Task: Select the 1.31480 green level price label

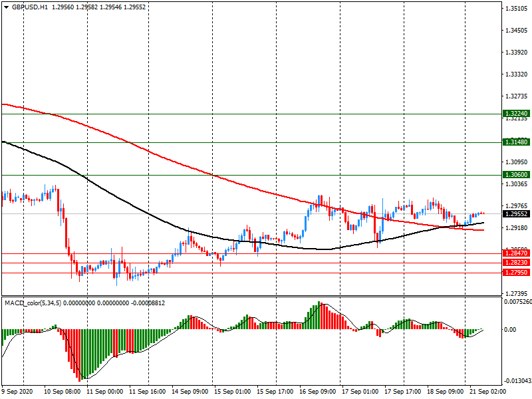Action: (516, 142)
